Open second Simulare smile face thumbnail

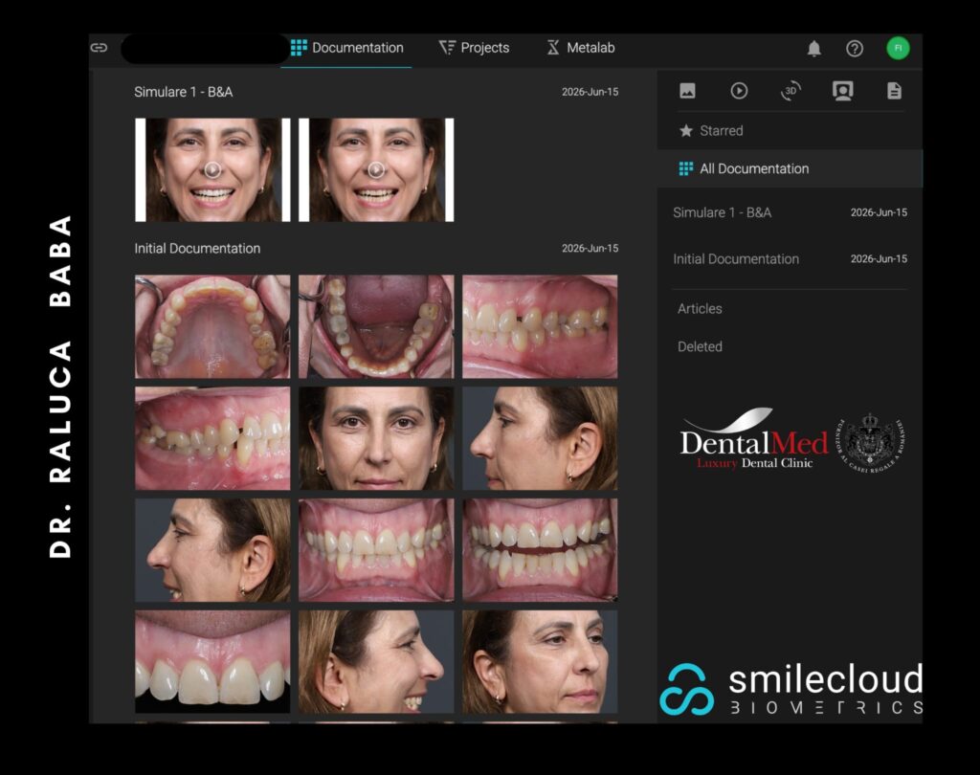click(376, 170)
